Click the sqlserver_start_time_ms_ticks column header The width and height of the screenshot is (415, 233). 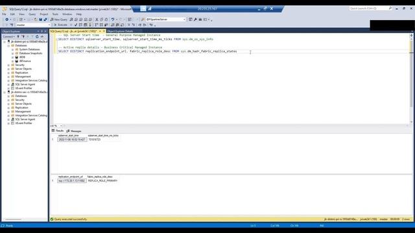coord(103,135)
